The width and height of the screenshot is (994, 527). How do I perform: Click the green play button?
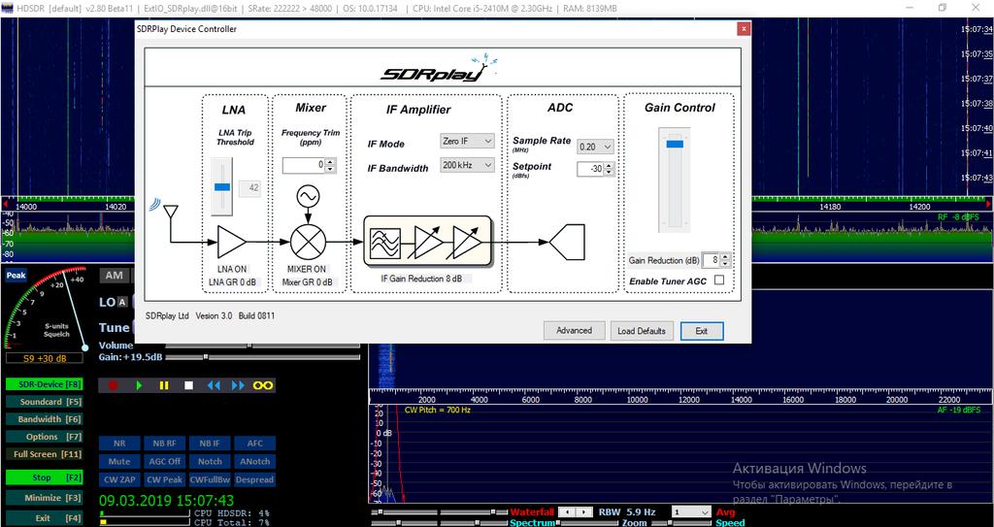[139, 385]
